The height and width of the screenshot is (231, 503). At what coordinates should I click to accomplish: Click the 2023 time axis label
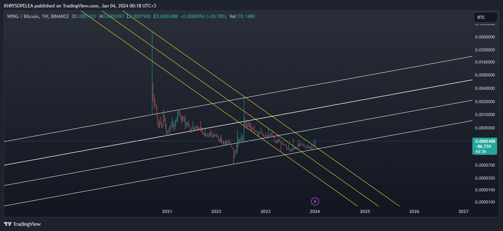pyautogui.click(x=265, y=211)
